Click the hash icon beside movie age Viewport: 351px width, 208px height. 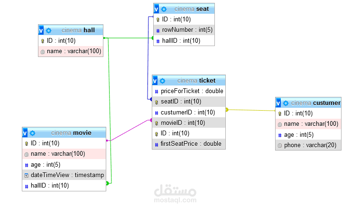(27, 165)
